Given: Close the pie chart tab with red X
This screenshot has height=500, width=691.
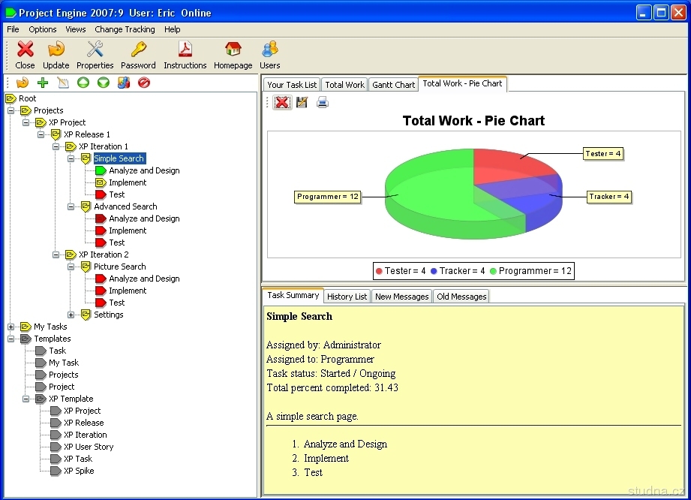Looking at the screenshot, I should tap(282, 103).
